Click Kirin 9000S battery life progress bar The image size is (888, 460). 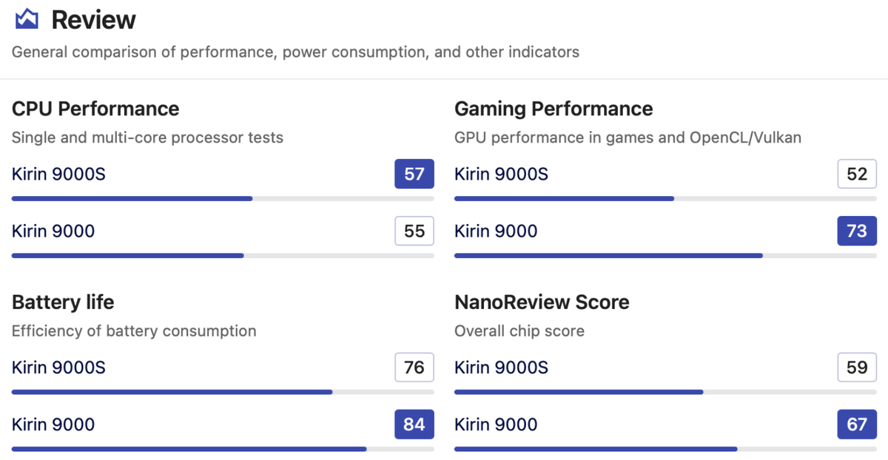223,392
